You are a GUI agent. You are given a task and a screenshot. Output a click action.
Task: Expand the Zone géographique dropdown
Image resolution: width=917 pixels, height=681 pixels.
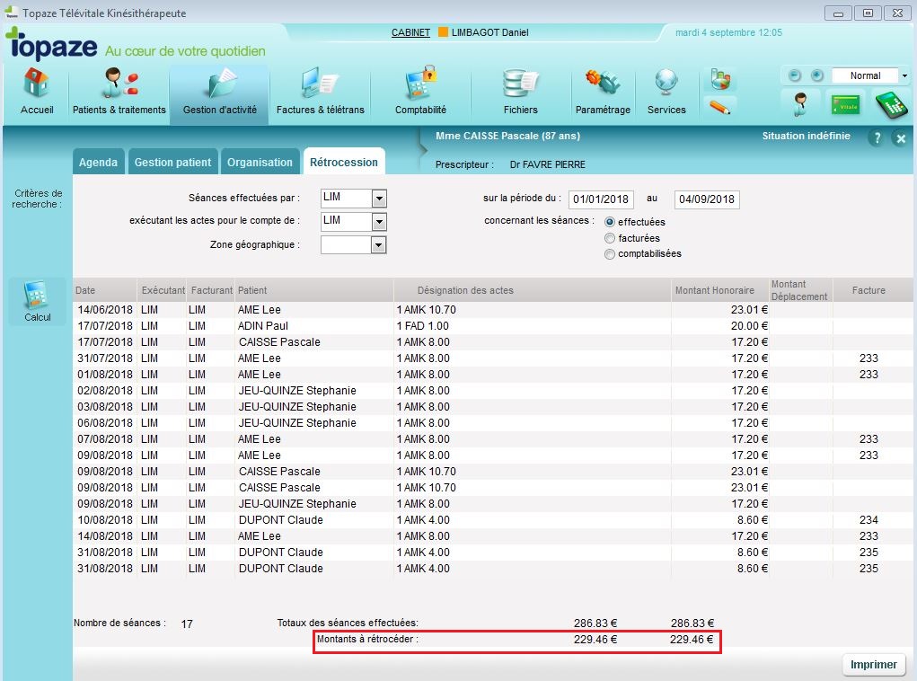pyautogui.click(x=379, y=245)
